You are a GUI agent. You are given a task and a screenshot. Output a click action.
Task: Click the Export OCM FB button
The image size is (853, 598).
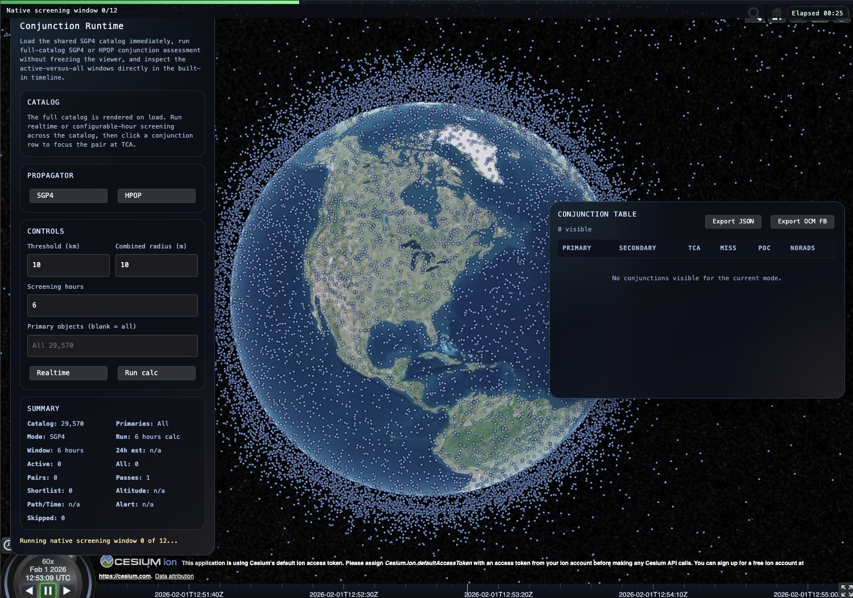802,222
